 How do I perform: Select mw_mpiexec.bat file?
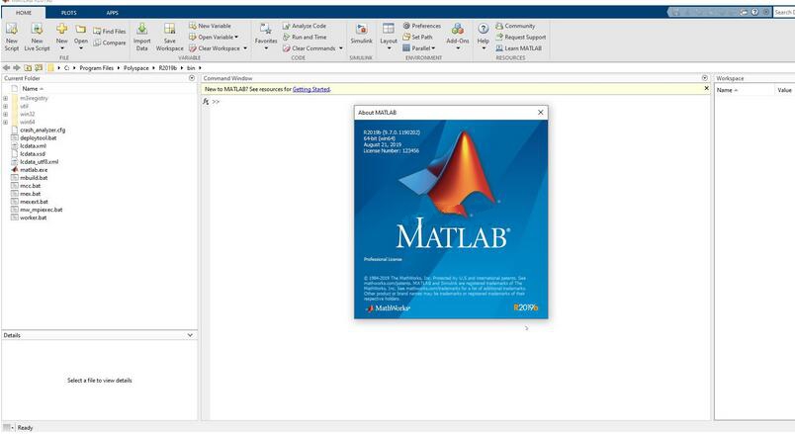click(42, 210)
